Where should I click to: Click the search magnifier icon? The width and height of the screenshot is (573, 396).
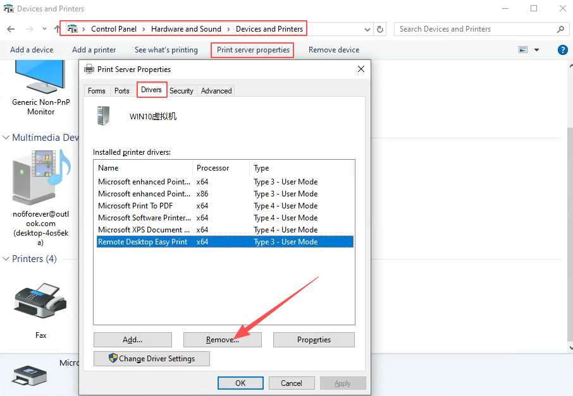tap(560, 29)
